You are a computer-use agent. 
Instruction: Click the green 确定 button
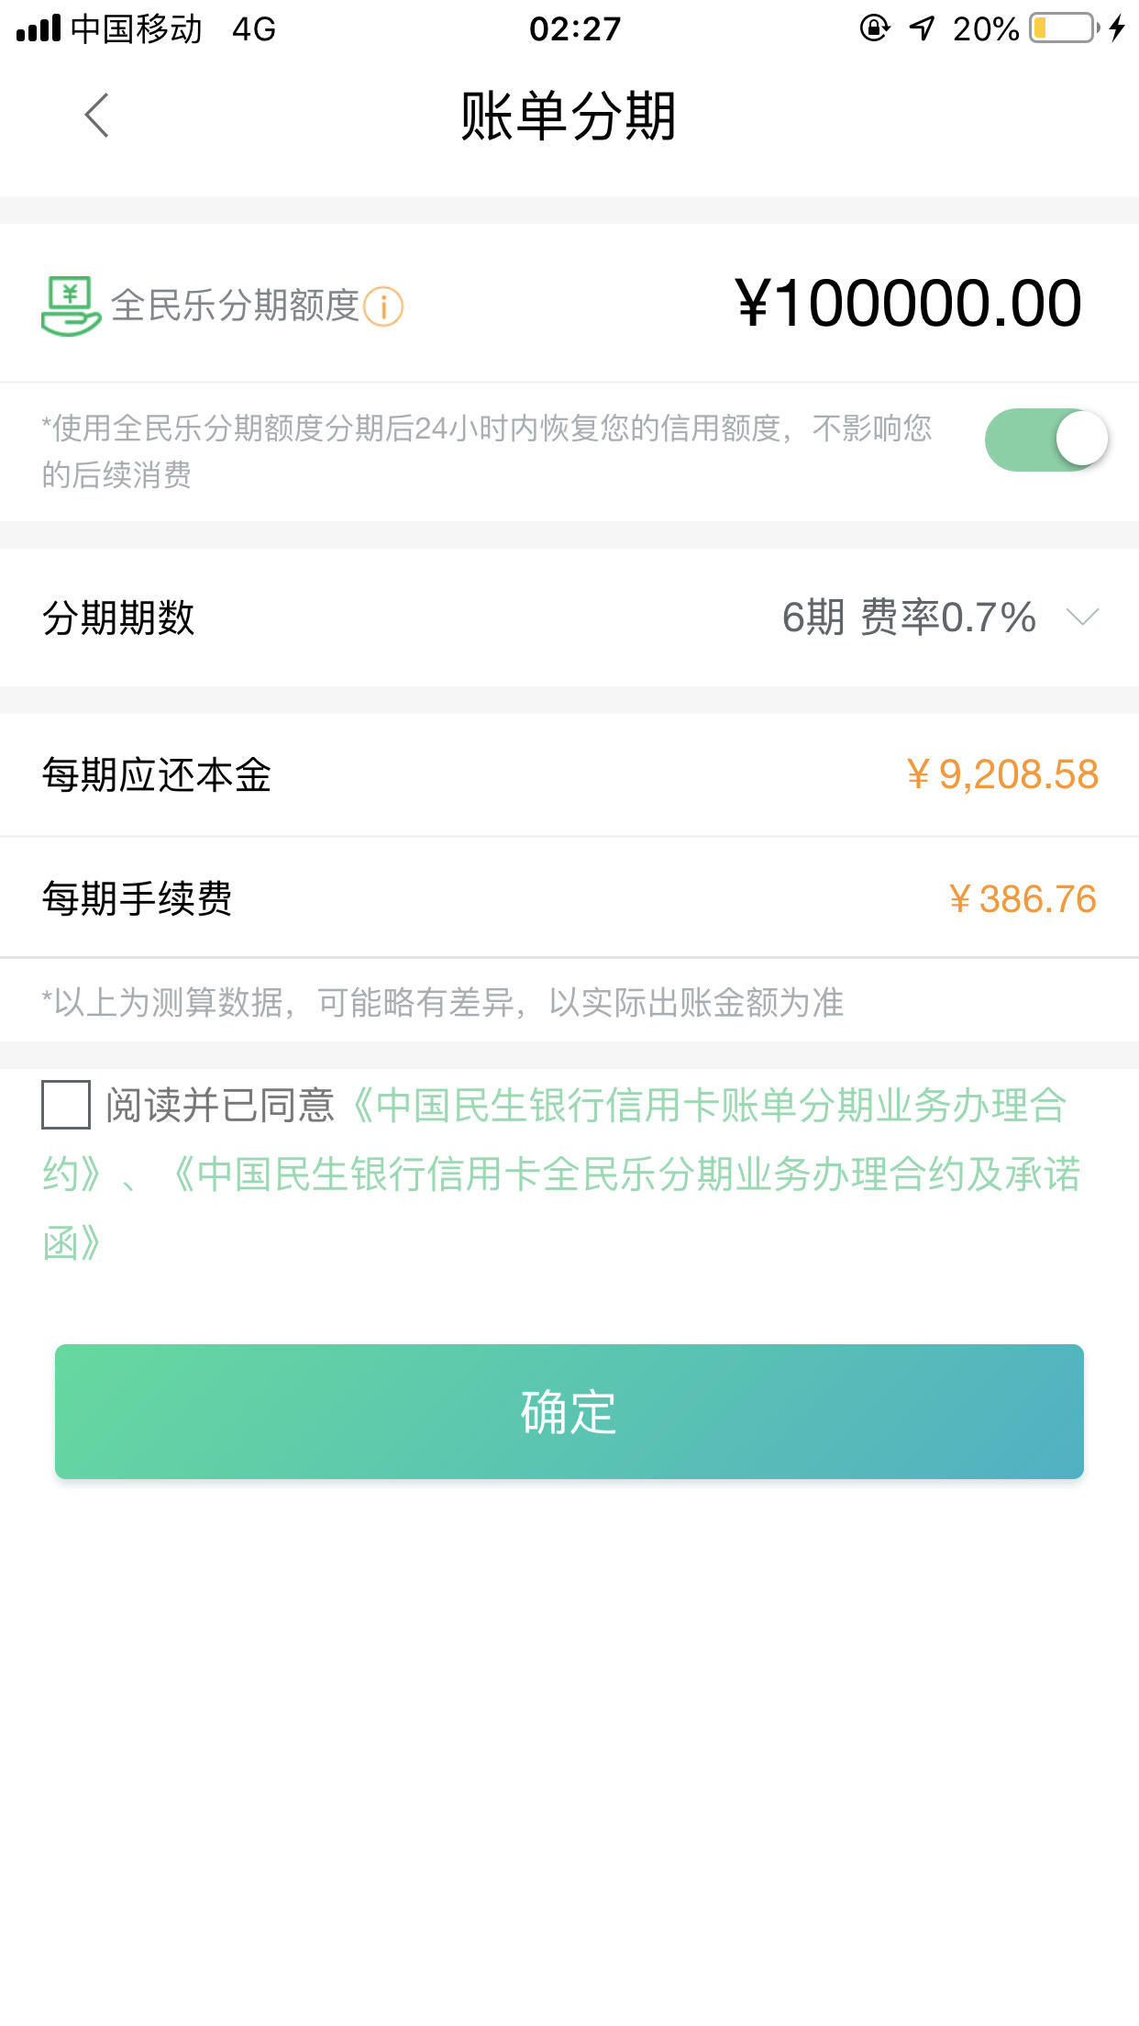(569, 1411)
